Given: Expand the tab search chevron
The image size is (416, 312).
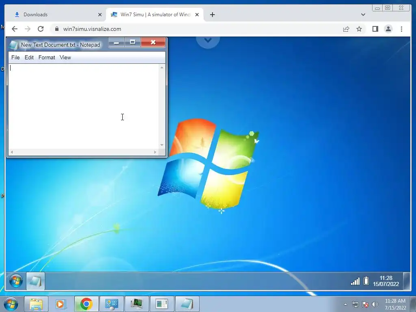Looking at the screenshot, I should [363, 15].
